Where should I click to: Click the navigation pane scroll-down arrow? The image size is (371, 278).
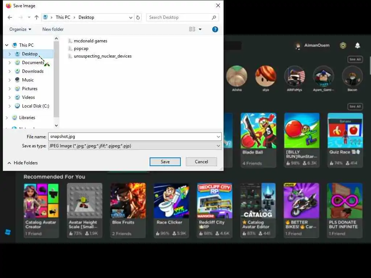click(x=56, y=126)
